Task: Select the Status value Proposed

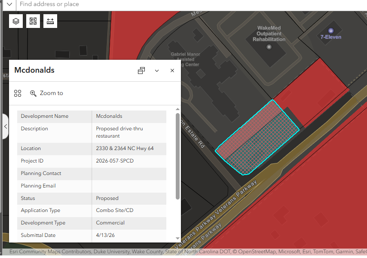Action: click(x=107, y=198)
